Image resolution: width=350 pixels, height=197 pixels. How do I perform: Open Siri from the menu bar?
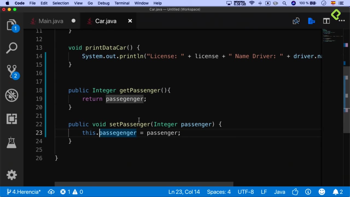(x=293, y=3)
